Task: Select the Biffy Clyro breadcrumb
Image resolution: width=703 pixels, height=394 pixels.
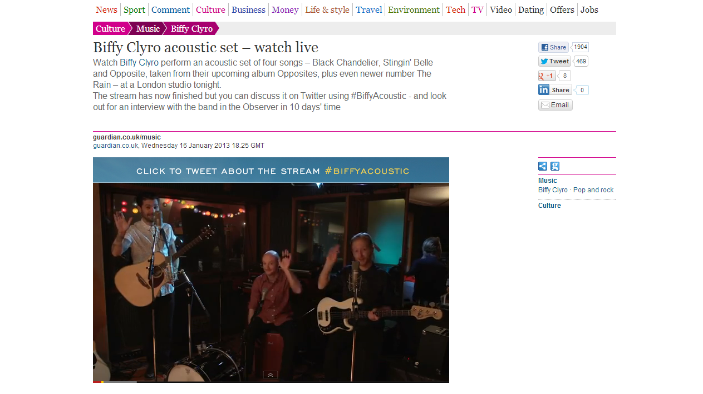Action: pyautogui.click(x=191, y=28)
